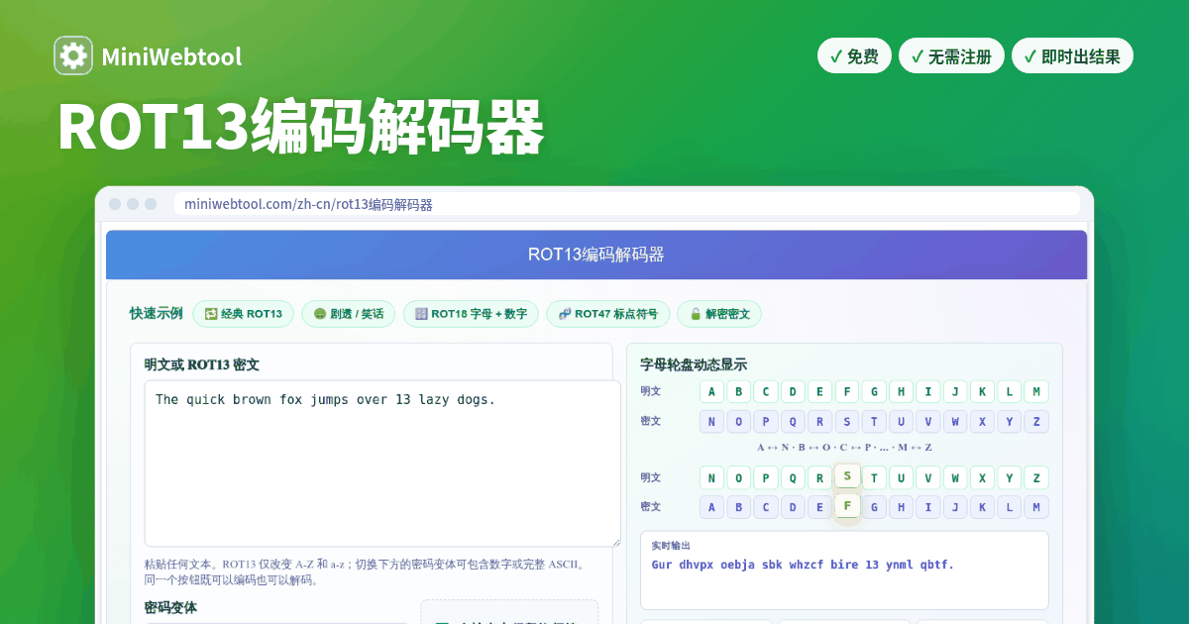This screenshot has height=624, width=1189.
Task: Load the 解密密文 quick example
Action: [x=719, y=314]
